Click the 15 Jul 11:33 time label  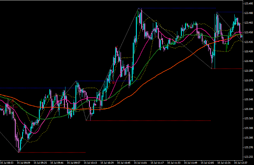pyautogui.click(x=174, y=162)
